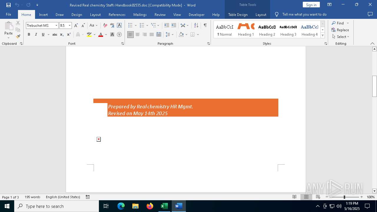This screenshot has height=212, width=377.
Task: Open the Numbering list dropdown arrow
Action: click(147, 26)
